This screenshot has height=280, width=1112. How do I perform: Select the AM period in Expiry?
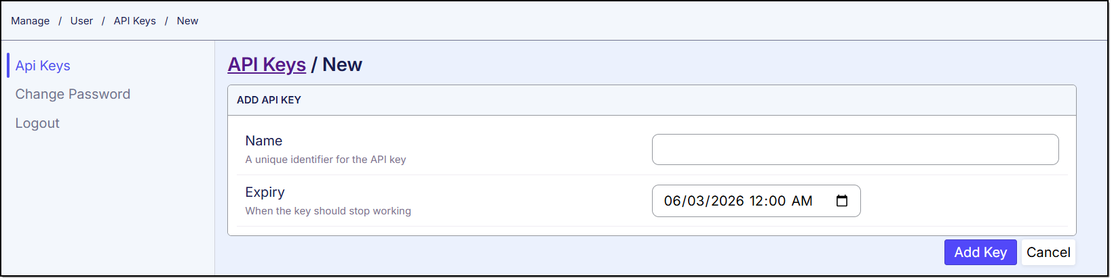[802, 201]
